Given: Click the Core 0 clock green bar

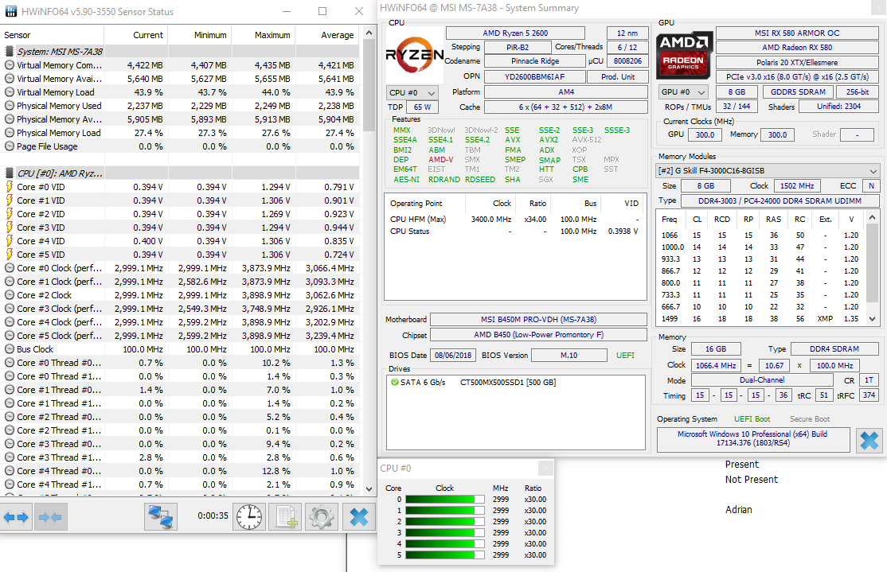Looking at the screenshot, I should pyautogui.click(x=444, y=499).
